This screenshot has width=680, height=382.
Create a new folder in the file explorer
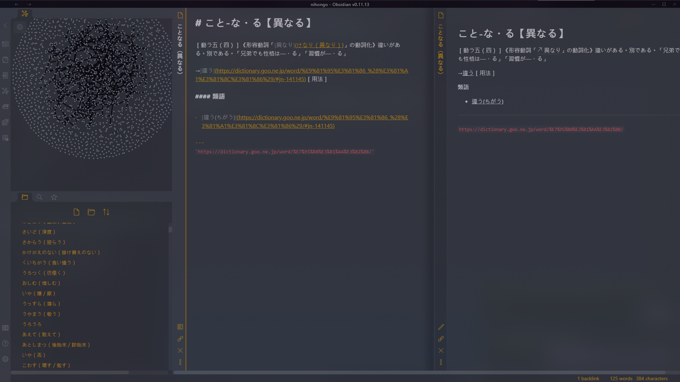(x=91, y=212)
